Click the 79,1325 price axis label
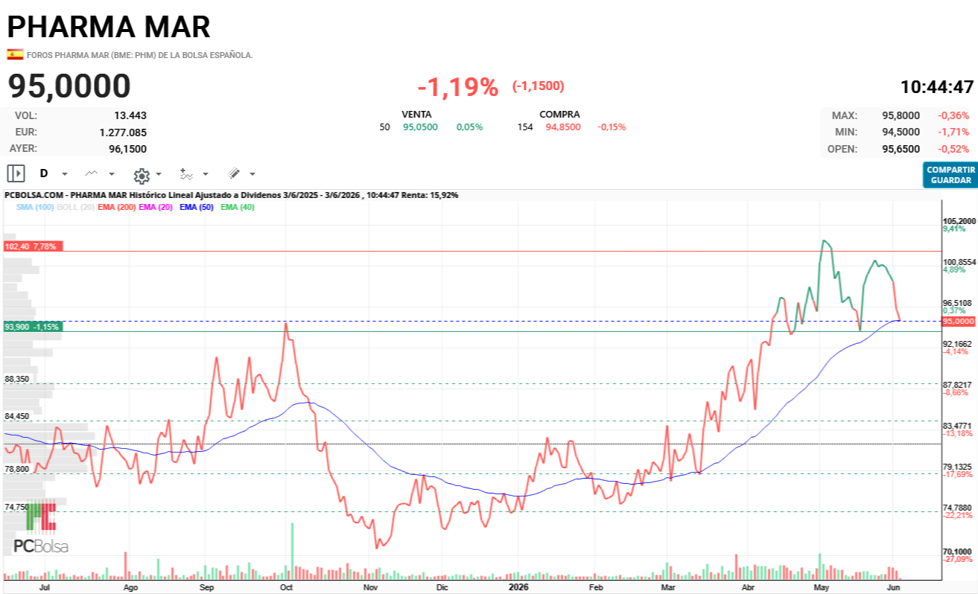Image resolution: width=978 pixels, height=594 pixels. pos(959,467)
